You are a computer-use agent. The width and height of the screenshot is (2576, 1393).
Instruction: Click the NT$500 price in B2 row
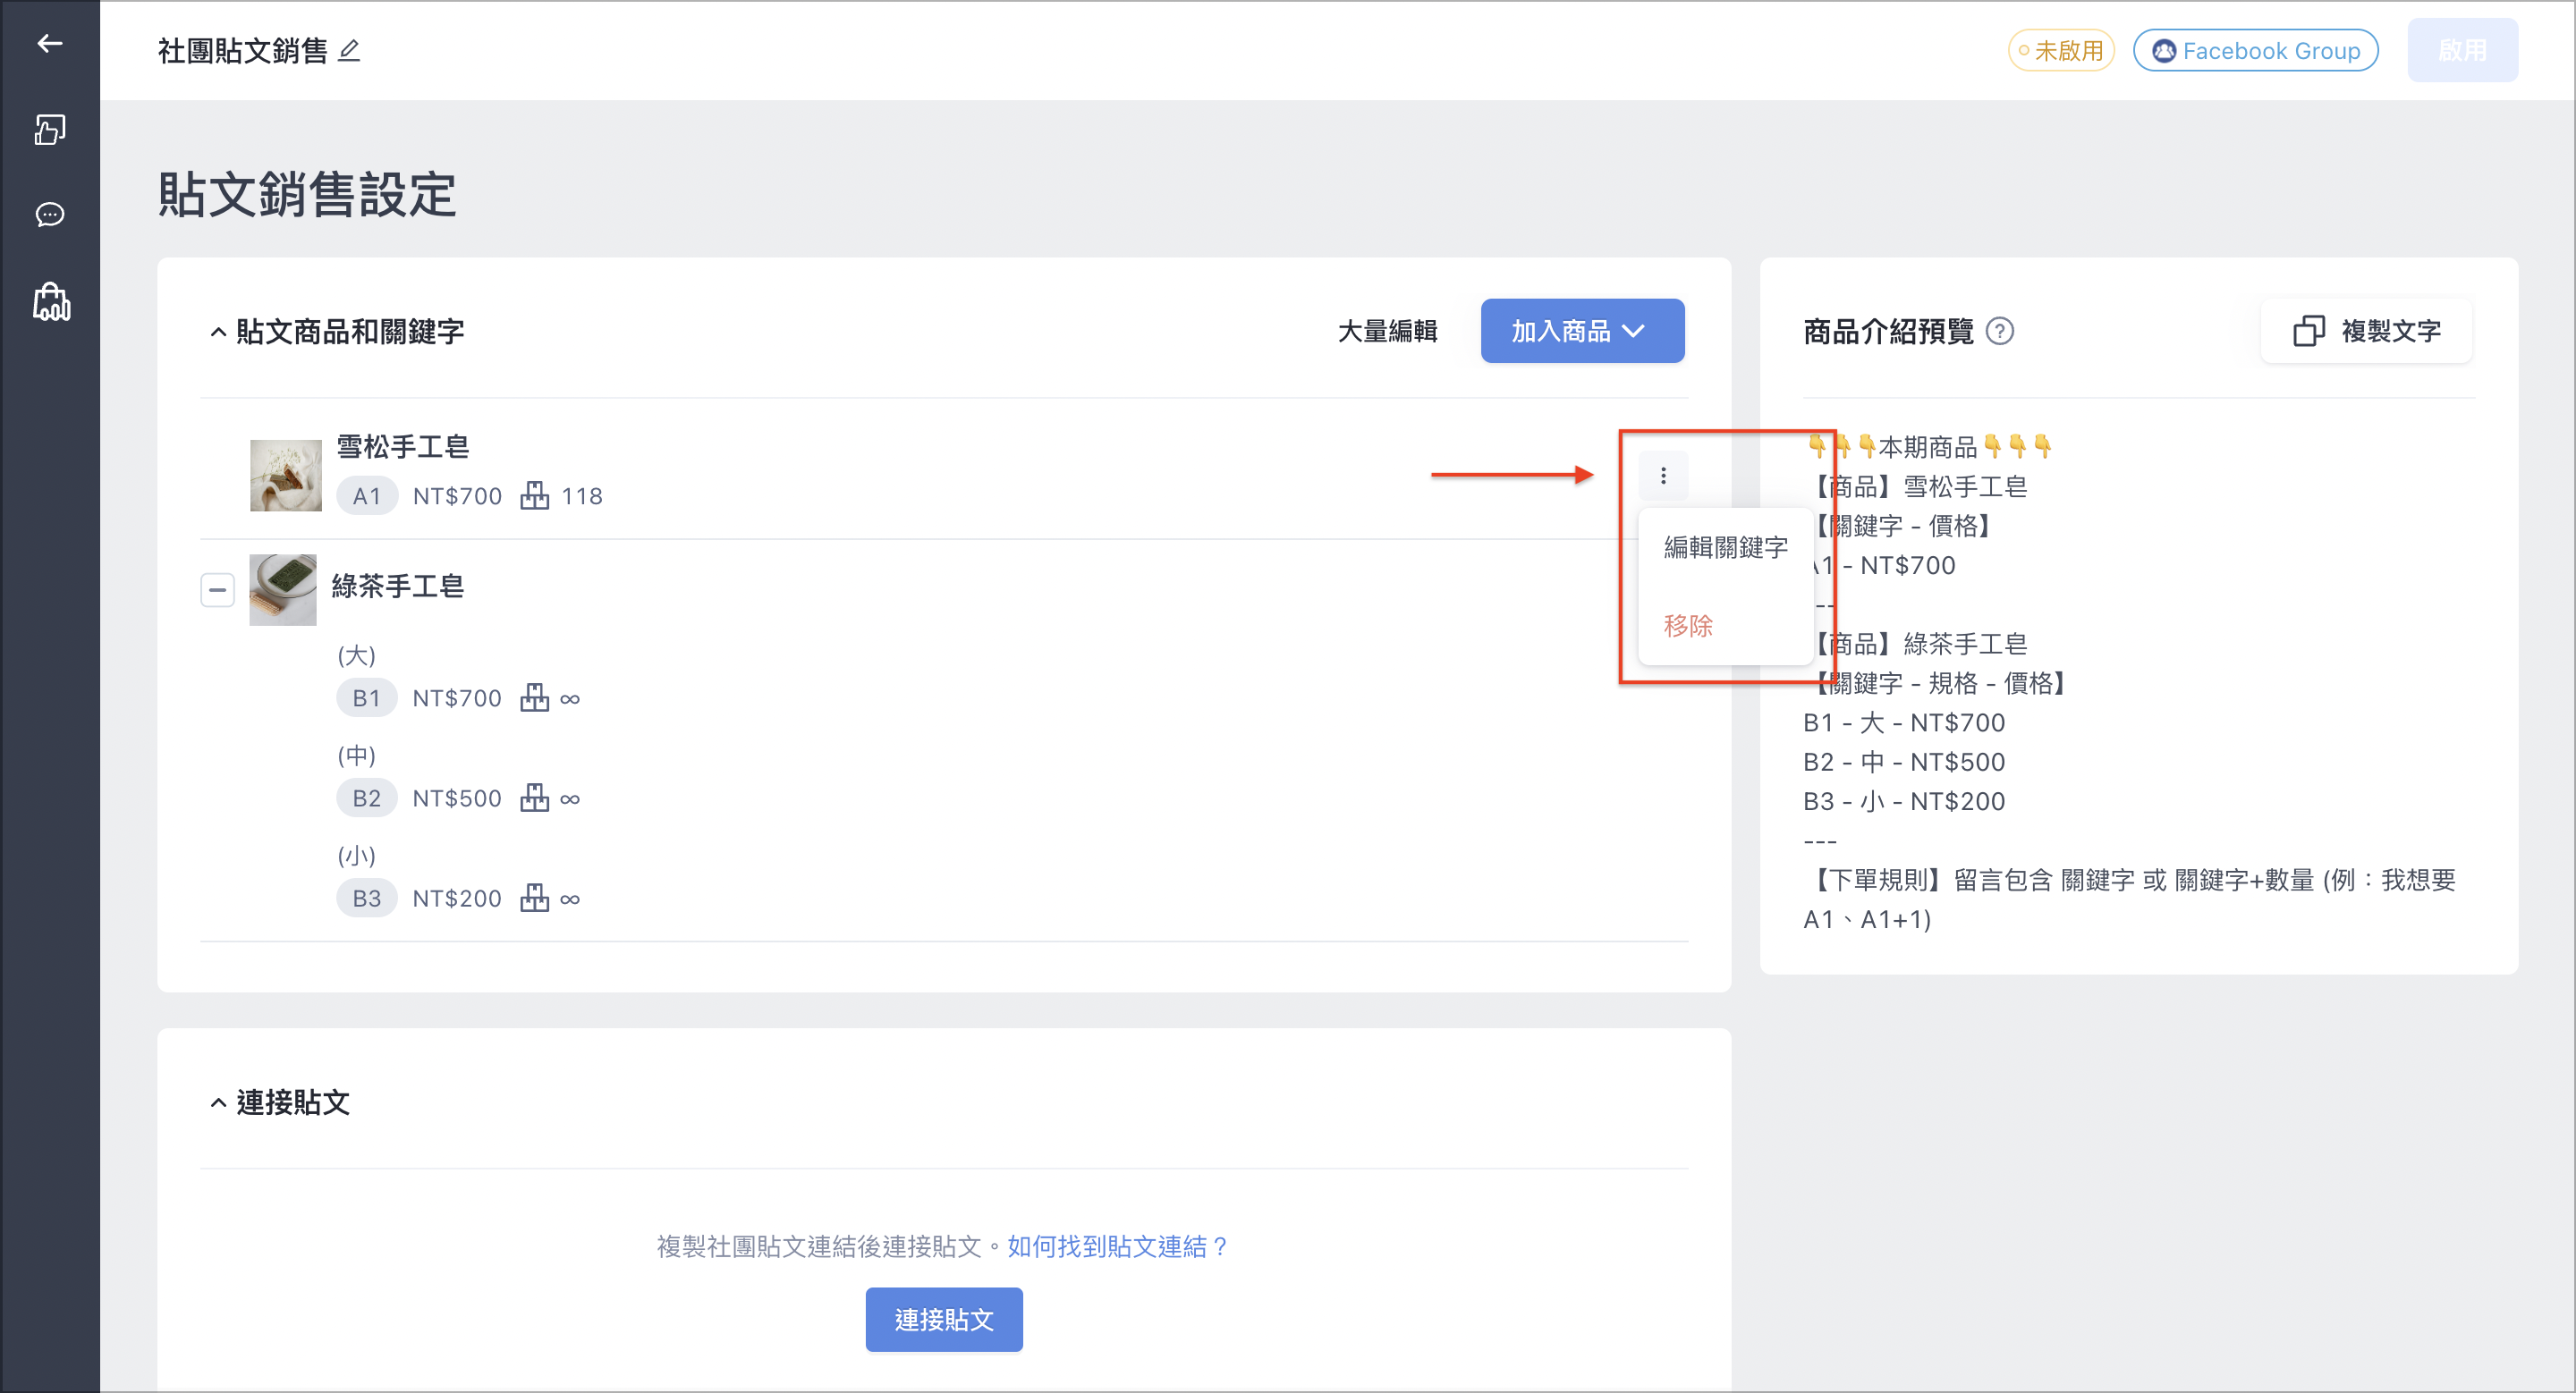[x=457, y=798]
